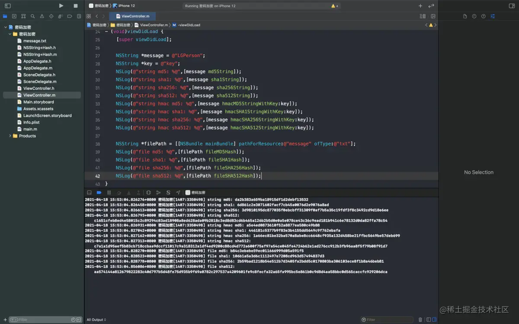Deactivate breakpoints blue icon
The width and height of the screenshot is (519, 324).
click(x=99, y=192)
